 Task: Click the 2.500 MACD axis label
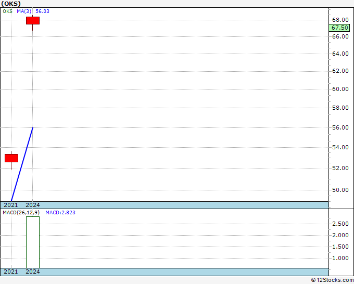[340, 224]
